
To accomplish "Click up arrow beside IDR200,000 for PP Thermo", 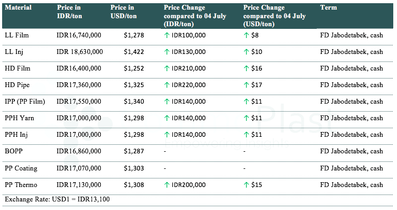I will click(x=166, y=185).
